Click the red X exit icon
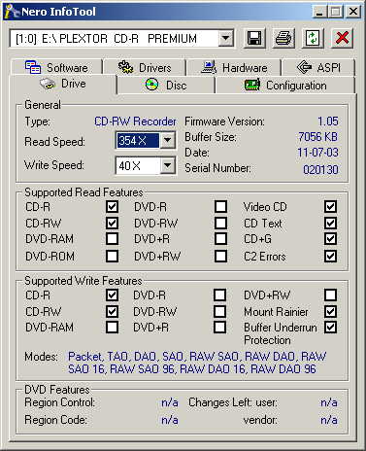This screenshot has height=451, width=366. pyautogui.click(x=342, y=38)
